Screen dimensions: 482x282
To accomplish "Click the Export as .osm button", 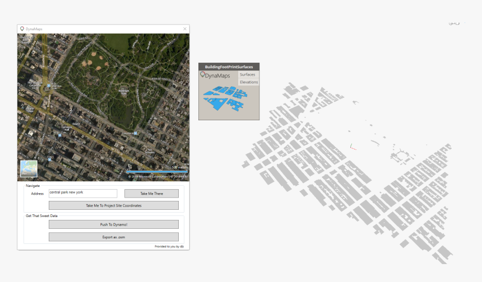I will (x=114, y=237).
